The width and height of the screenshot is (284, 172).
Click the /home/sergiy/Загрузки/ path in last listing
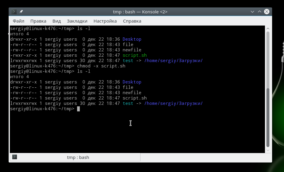click(x=173, y=103)
